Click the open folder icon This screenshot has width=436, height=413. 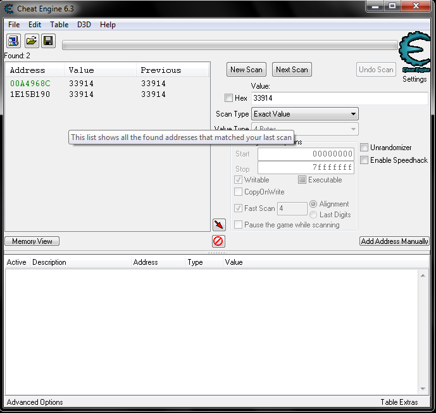(31, 41)
